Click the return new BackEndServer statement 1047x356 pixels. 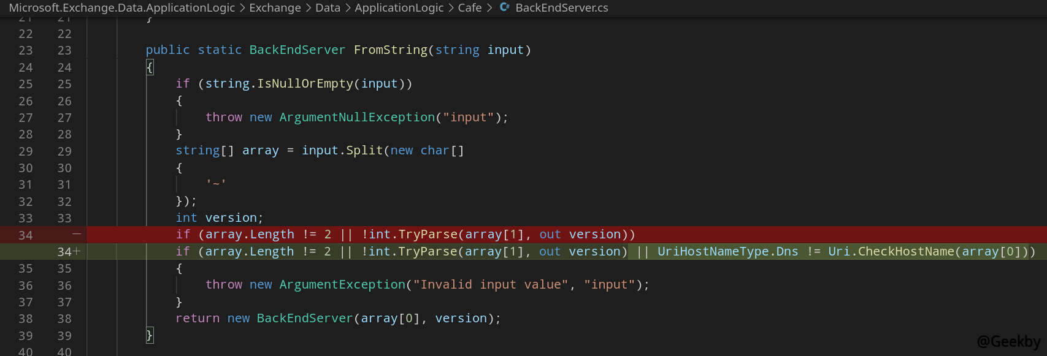(x=337, y=319)
